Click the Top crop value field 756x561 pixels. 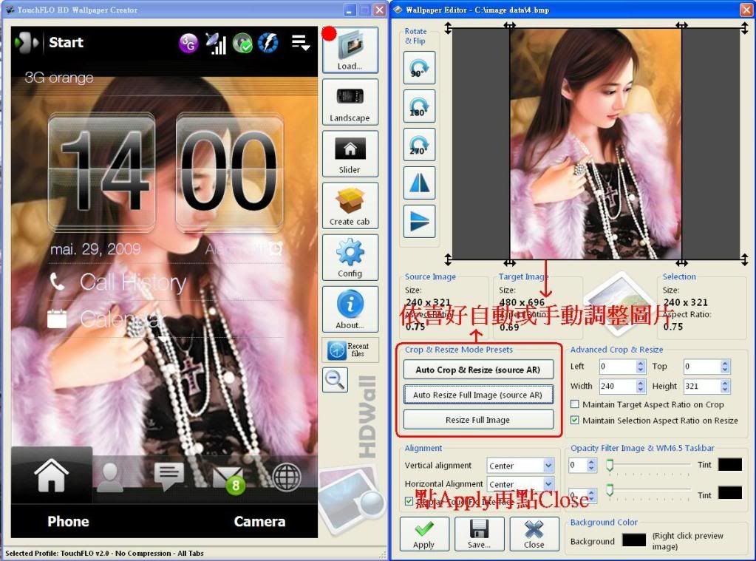[702, 367]
